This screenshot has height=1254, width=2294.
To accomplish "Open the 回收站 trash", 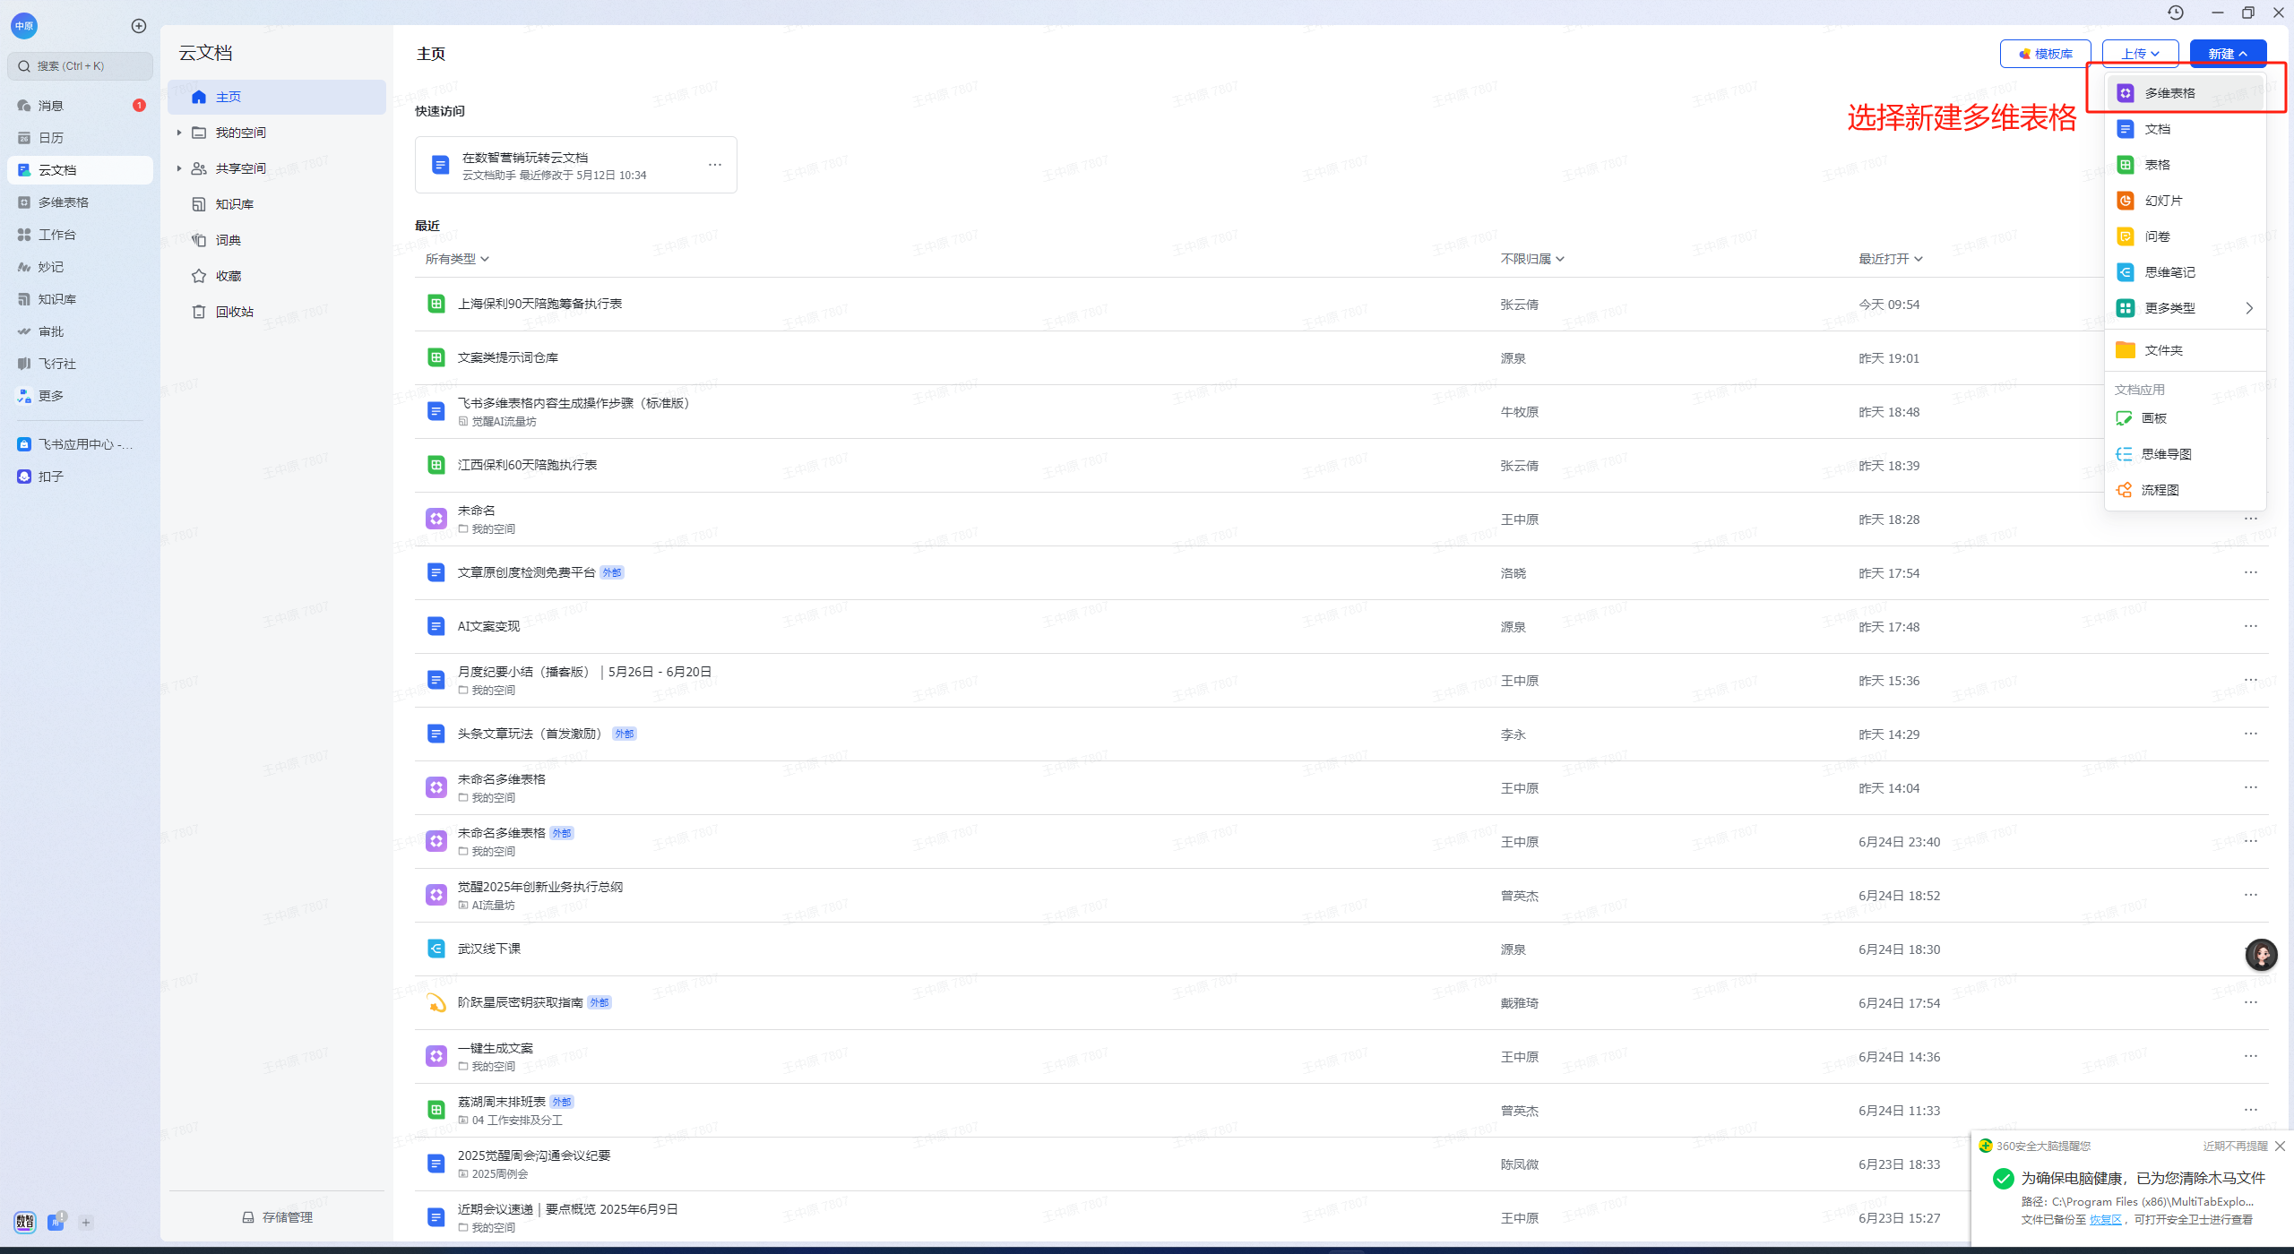I will point(234,312).
